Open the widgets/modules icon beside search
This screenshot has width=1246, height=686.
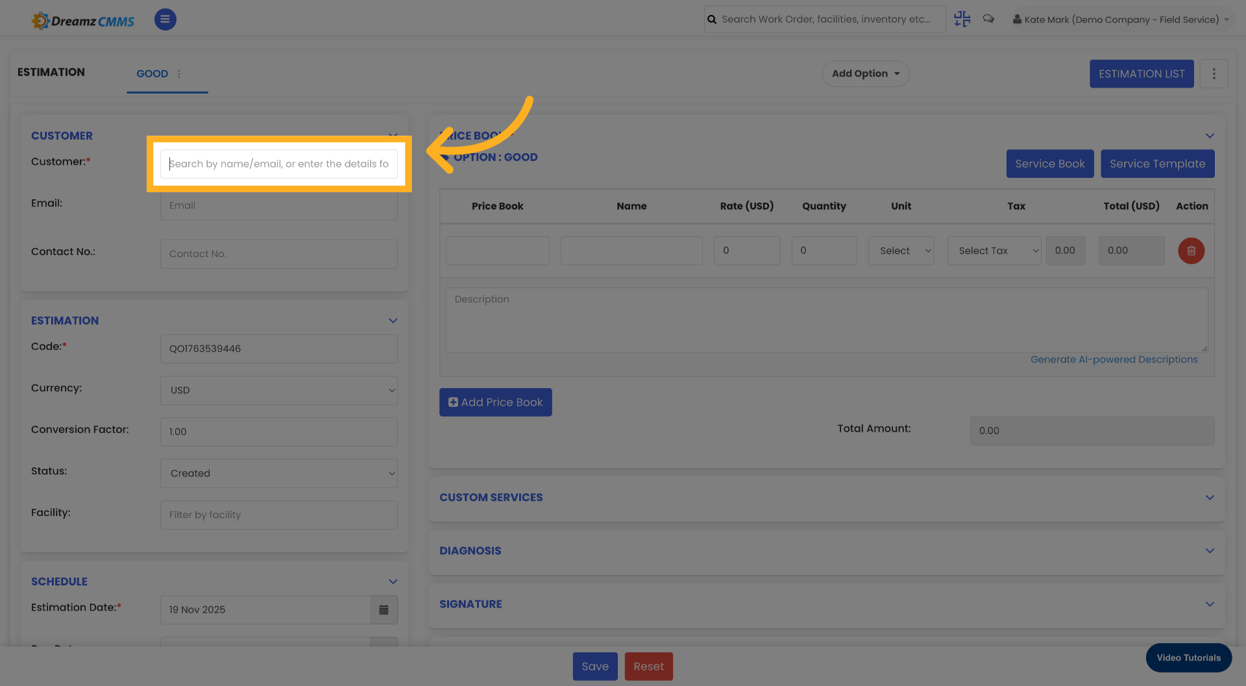[962, 19]
